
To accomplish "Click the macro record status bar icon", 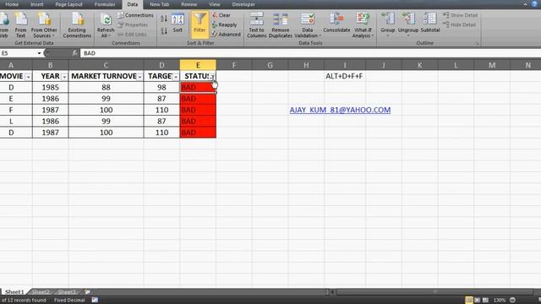I will 95,301.
